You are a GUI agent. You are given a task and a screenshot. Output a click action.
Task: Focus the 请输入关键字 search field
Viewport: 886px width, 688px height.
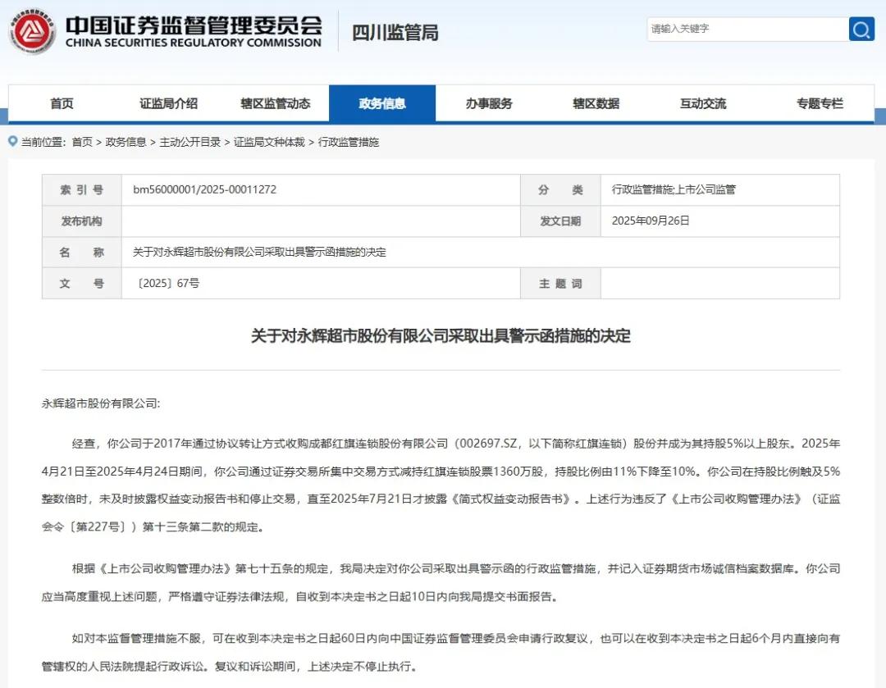point(747,29)
